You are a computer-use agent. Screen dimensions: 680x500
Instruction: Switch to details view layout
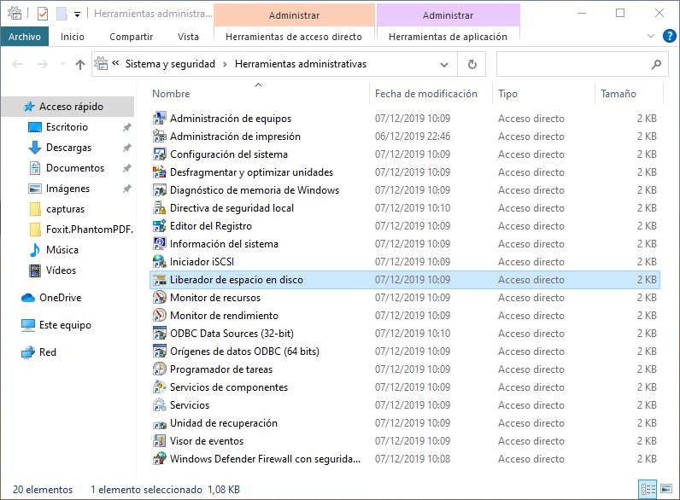[648, 490]
